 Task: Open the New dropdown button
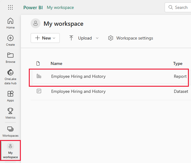(x=45, y=38)
